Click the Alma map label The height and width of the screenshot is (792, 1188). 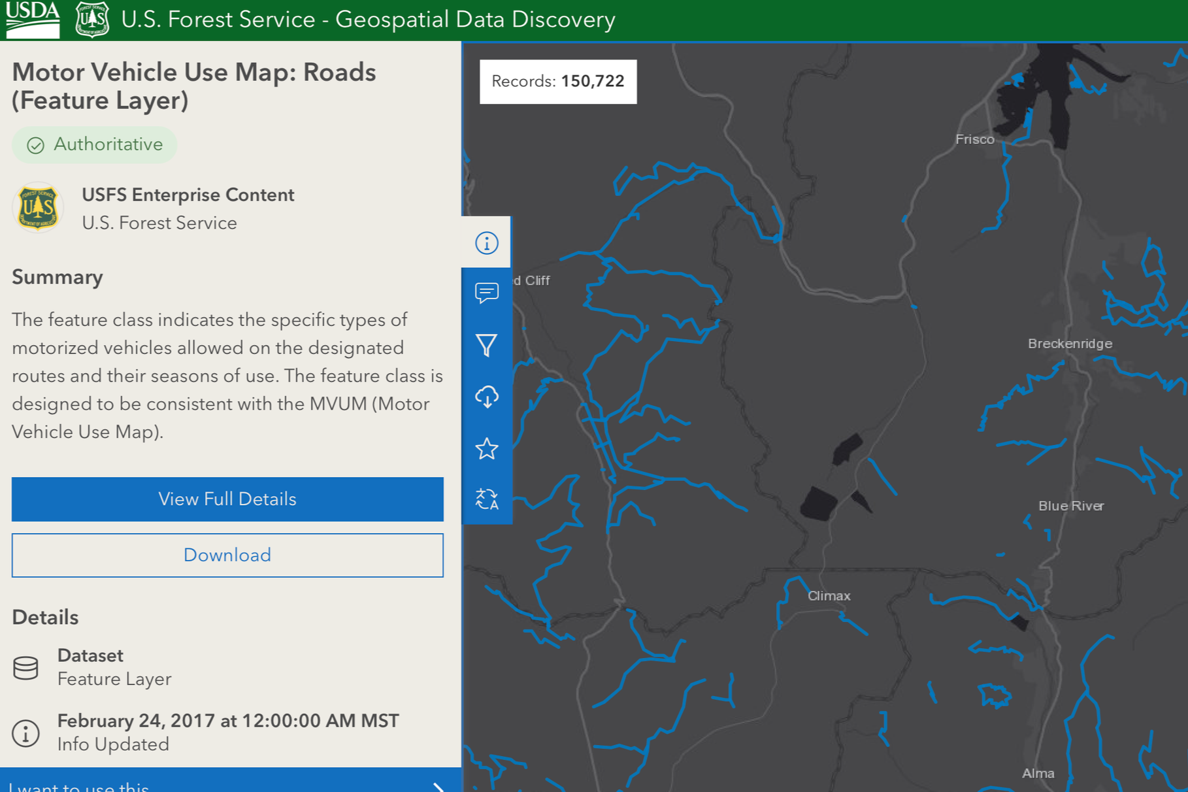coord(1038,774)
